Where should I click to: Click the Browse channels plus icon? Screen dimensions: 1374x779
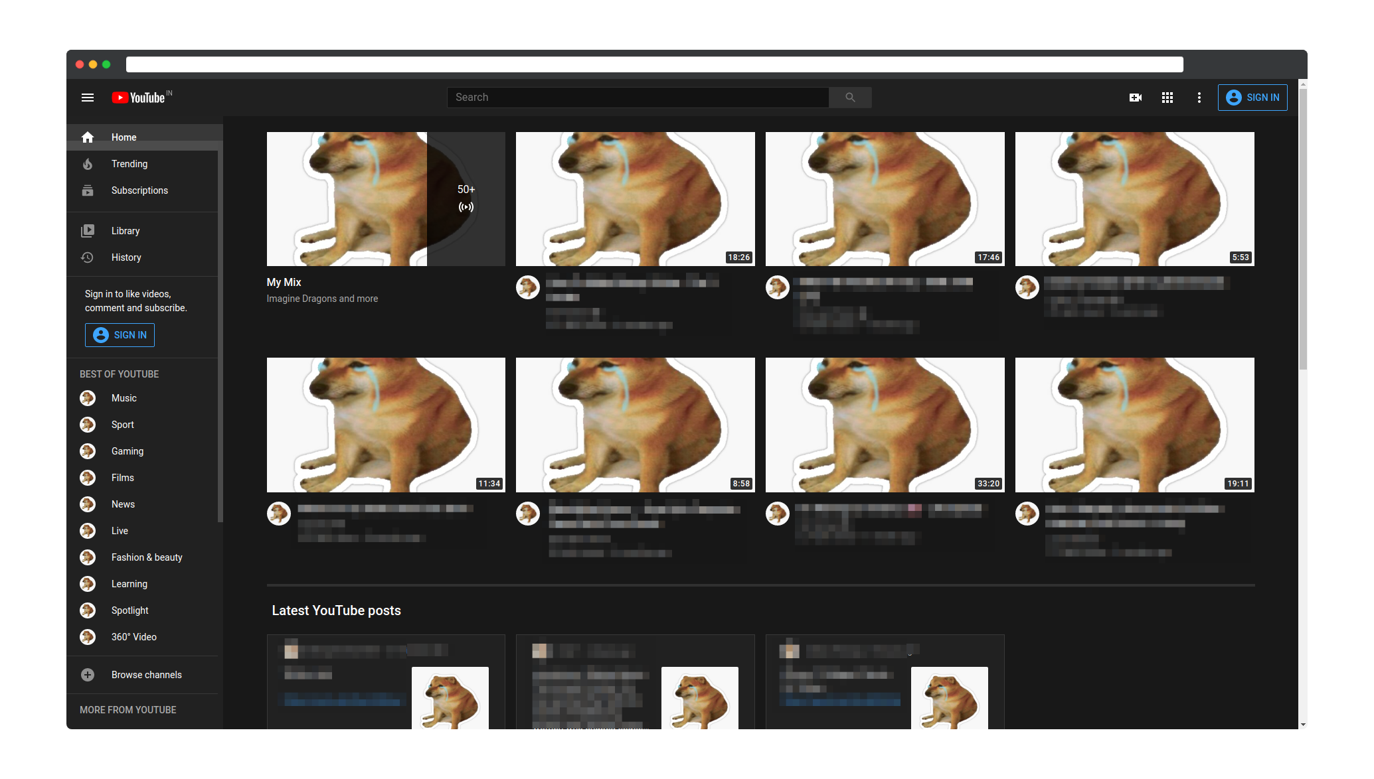click(x=88, y=675)
